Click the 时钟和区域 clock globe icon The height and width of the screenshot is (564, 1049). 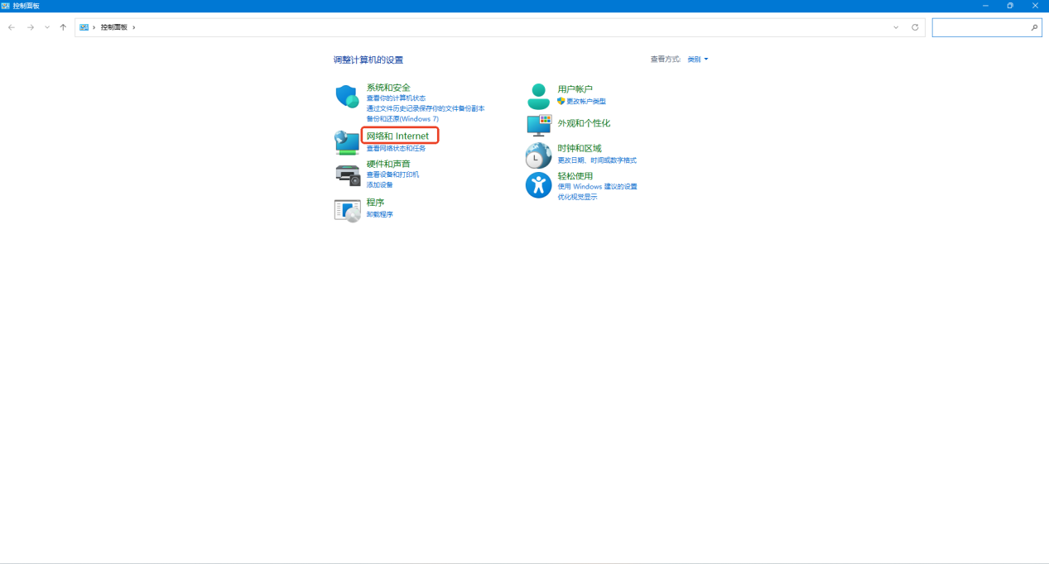(538, 155)
